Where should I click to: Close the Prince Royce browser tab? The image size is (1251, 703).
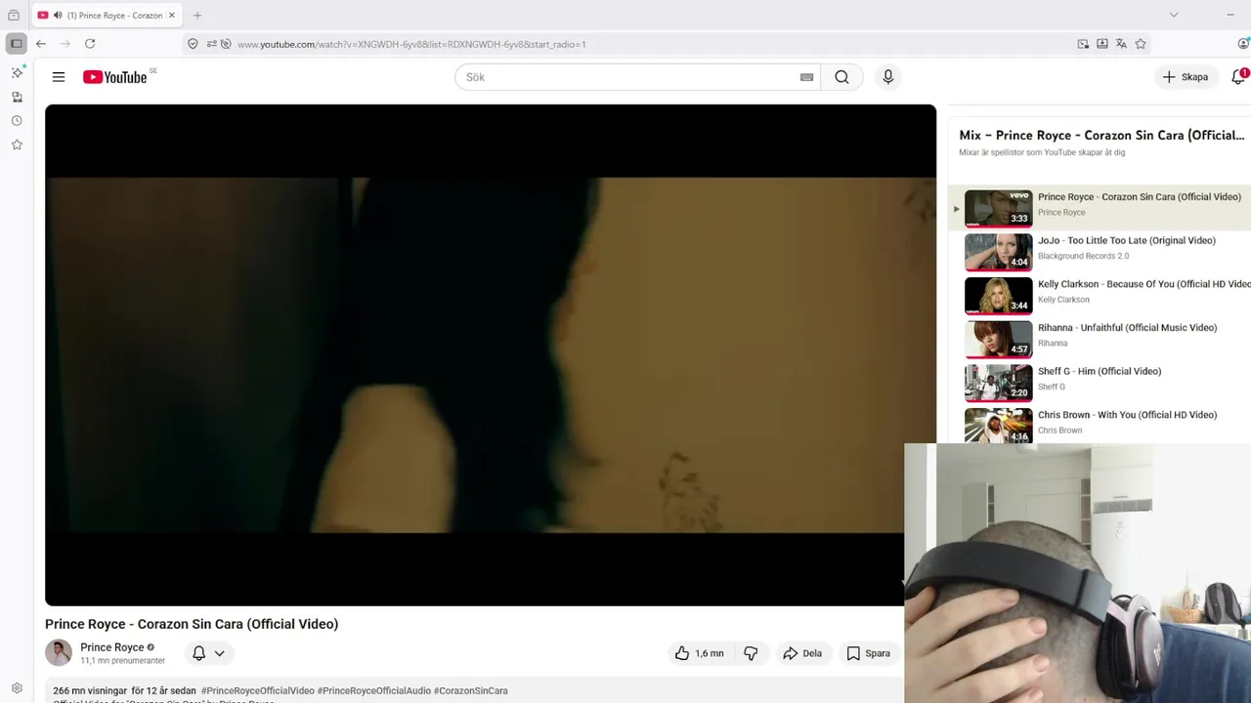click(172, 16)
